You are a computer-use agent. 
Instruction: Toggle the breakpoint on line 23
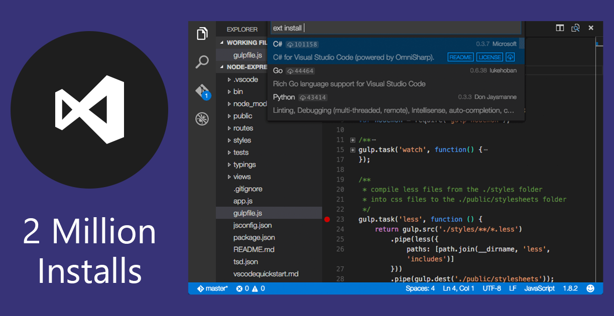[328, 219]
